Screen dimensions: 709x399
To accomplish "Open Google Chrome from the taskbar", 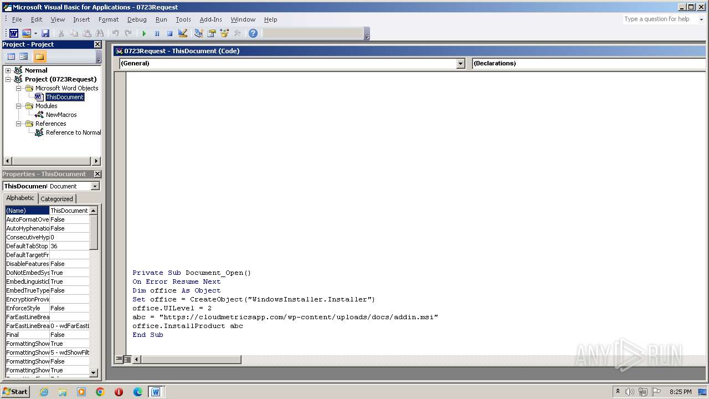I will (100, 392).
